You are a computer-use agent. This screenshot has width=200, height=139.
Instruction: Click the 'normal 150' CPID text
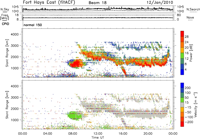point(33,25)
